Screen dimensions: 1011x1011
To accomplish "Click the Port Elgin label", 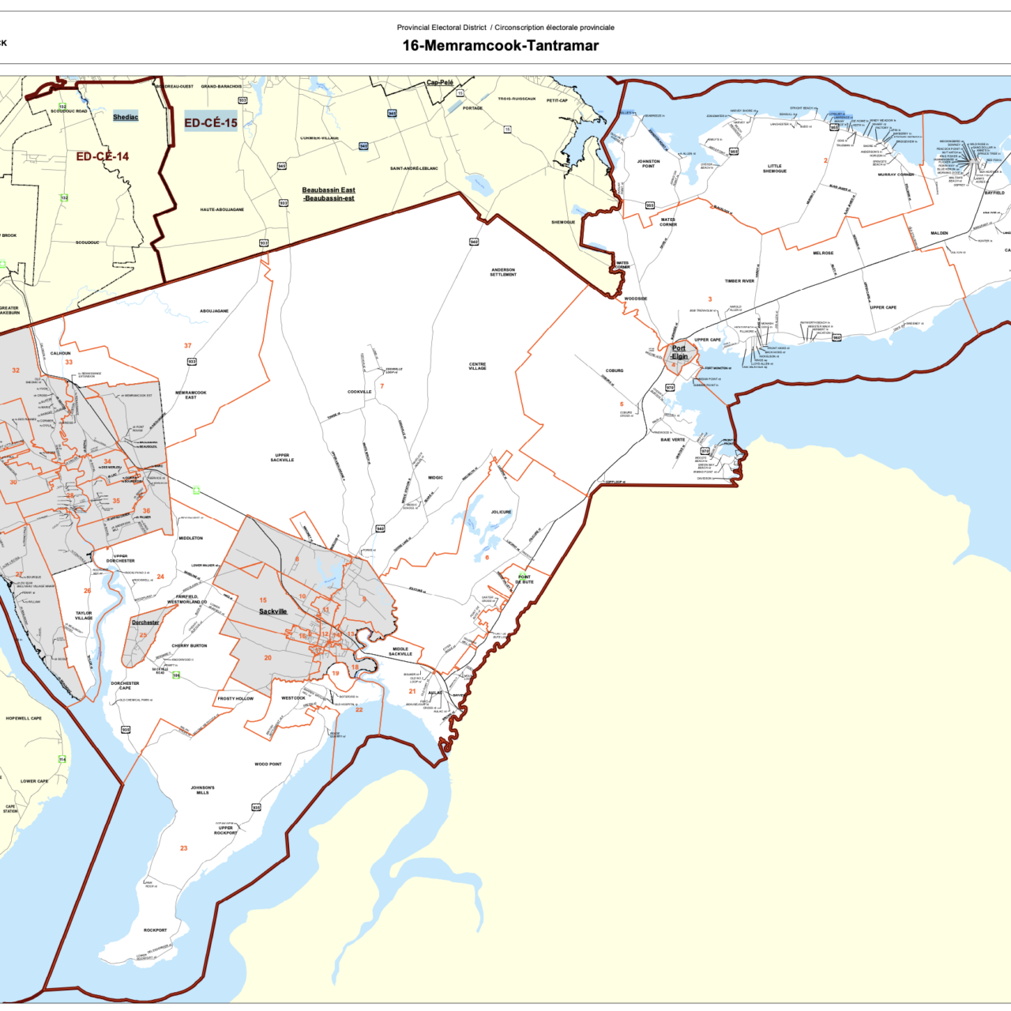I will (x=679, y=352).
